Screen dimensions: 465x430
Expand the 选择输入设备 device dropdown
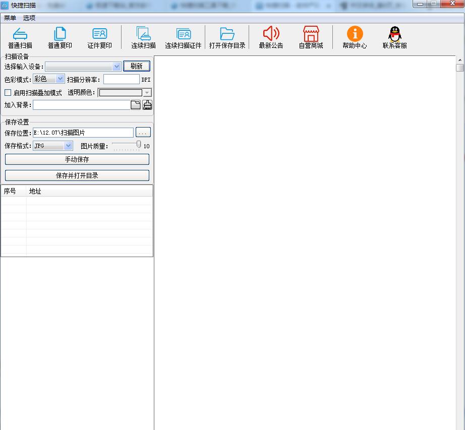[117, 67]
